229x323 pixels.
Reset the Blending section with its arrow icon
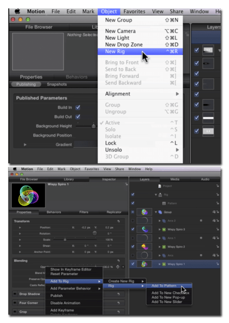119,261
